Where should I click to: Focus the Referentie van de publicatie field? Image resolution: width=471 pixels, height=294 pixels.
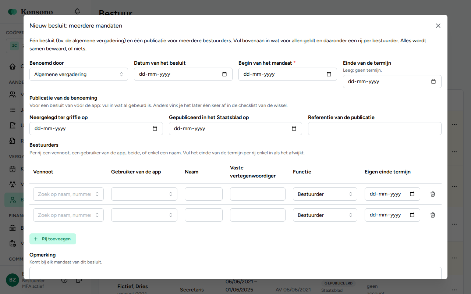coord(375,129)
